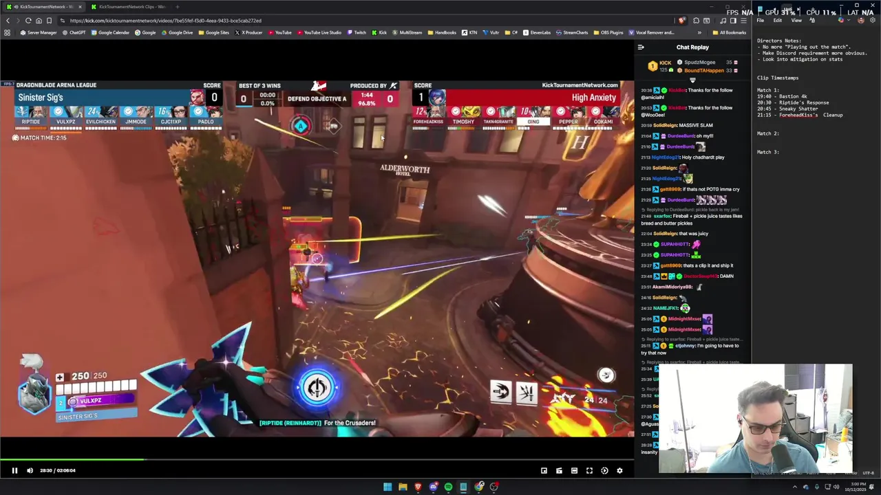881x495 pixels.
Task: Bookmark this page icon
Action: point(49,21)
